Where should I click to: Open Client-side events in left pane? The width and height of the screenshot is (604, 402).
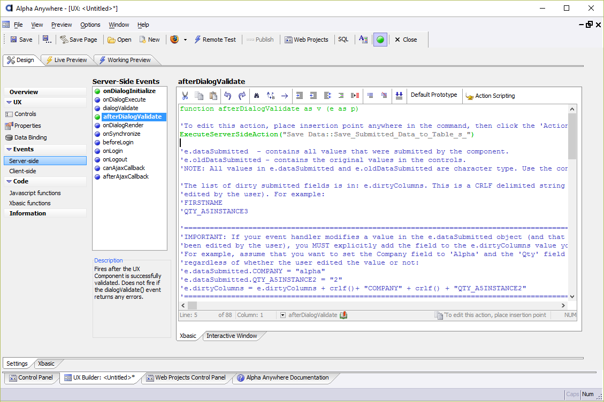[x=22, y=171]
